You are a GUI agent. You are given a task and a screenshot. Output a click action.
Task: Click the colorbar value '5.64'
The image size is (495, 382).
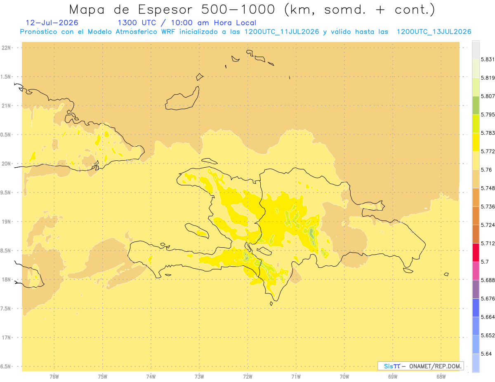pyautogui.click(x=487, y=354)
